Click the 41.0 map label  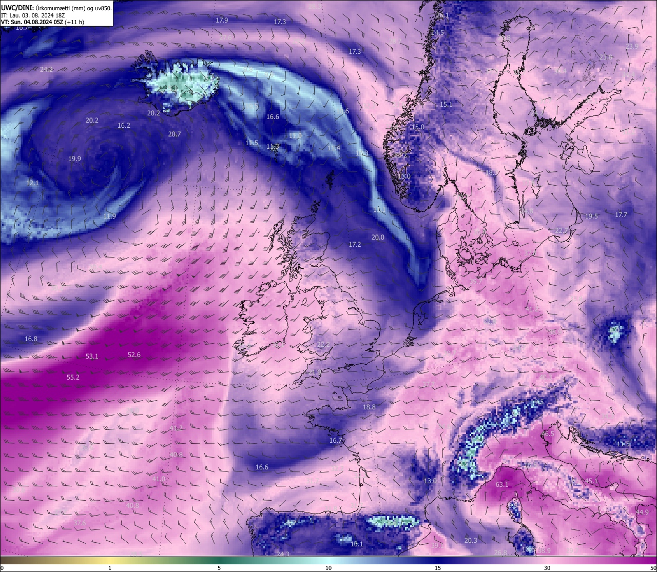pyautogui.click(x=159, y=479)
